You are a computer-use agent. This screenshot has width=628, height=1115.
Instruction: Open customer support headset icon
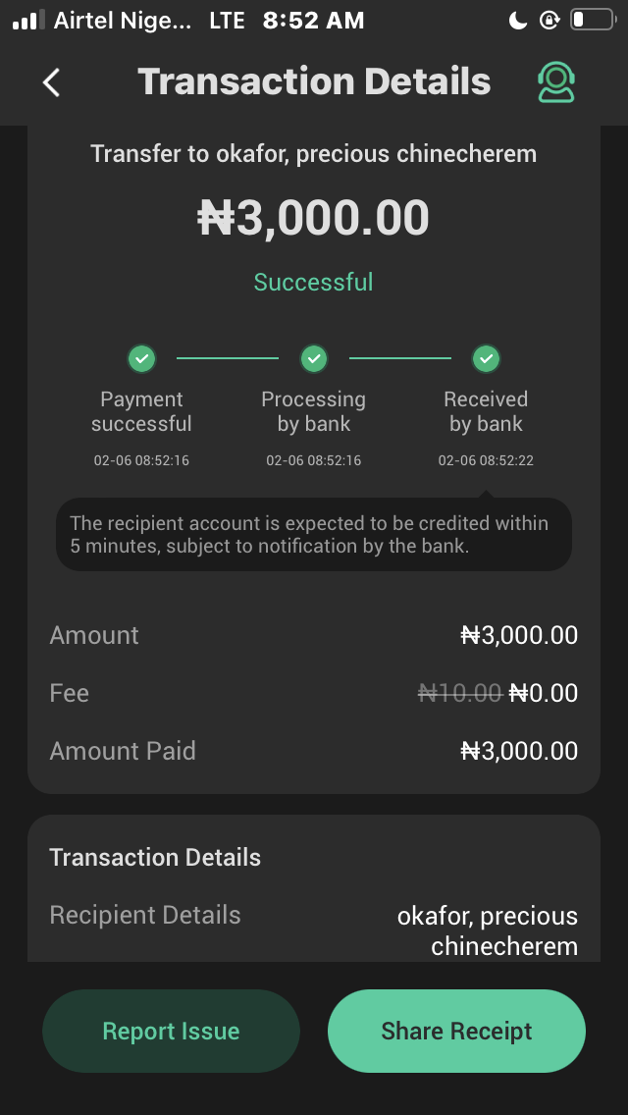coord(556,82)
